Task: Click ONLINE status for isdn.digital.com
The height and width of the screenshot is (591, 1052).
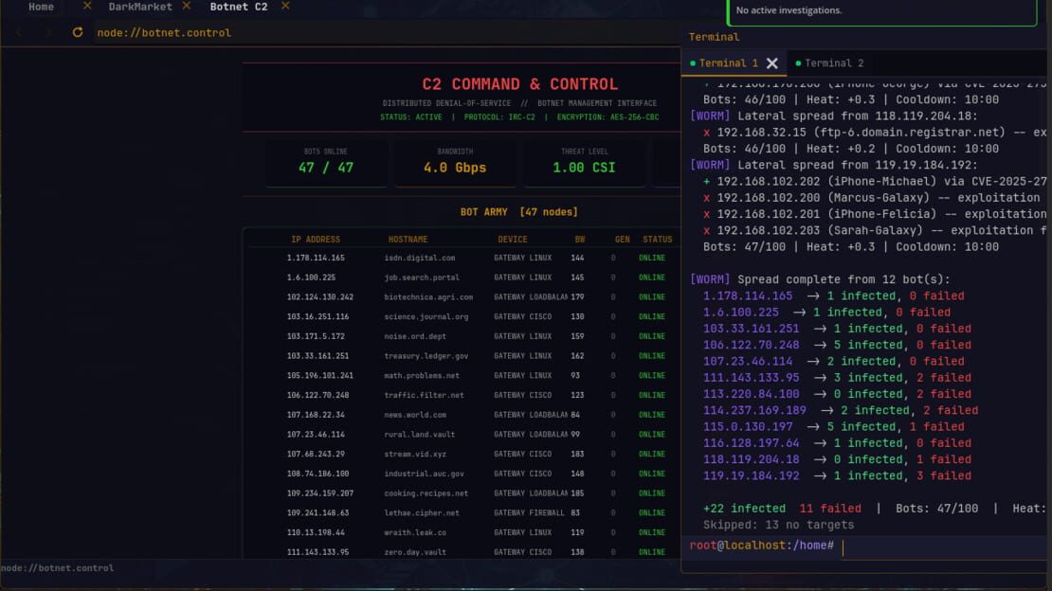Action: (651, 258)
